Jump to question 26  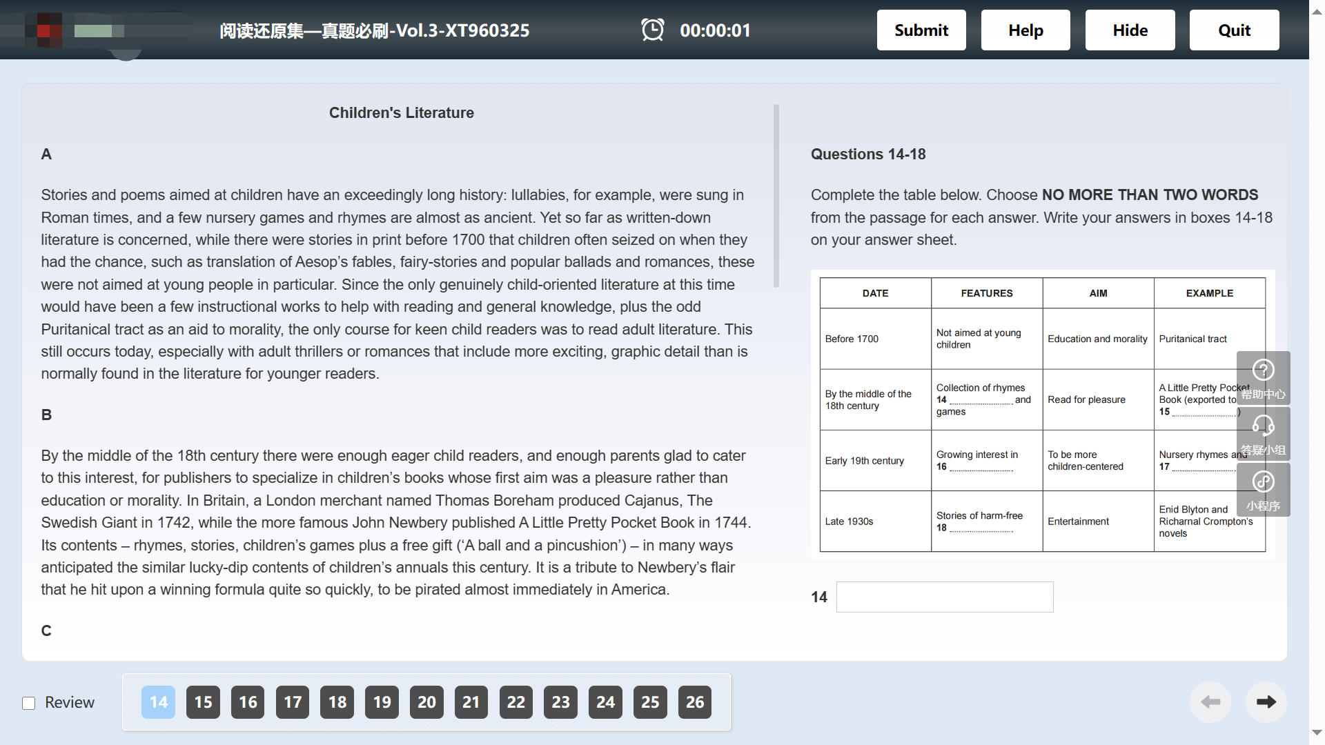pyautogui.click(x=695, y=702)
